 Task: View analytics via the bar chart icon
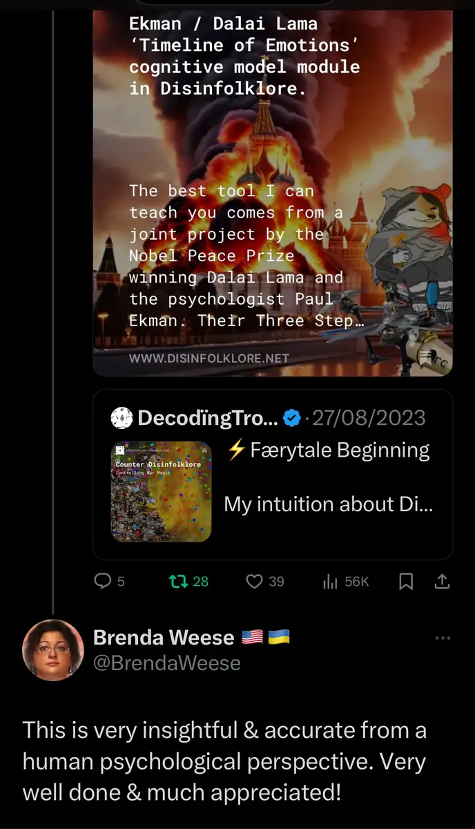click(x=329, y=582)
